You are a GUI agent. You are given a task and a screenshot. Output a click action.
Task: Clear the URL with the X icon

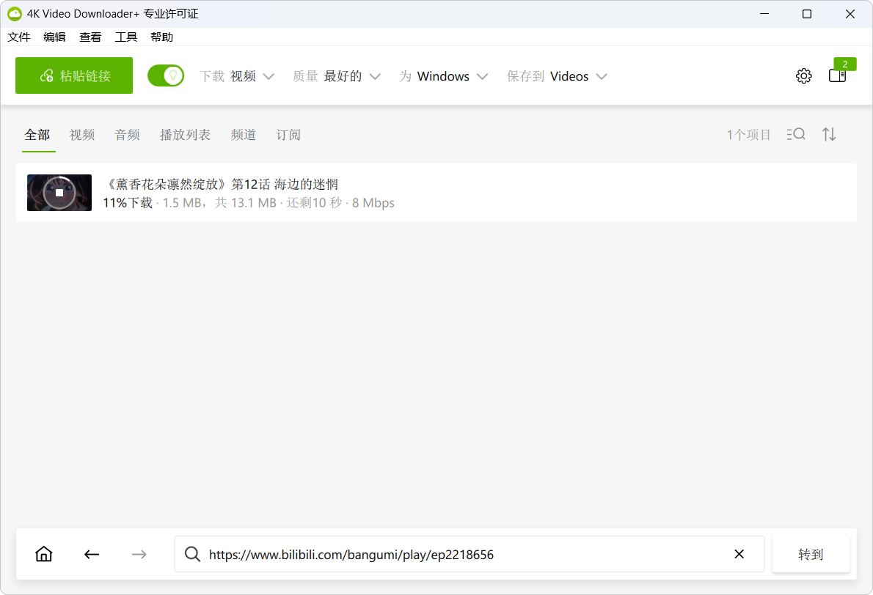pyautogui.click(x=739, y=554)
